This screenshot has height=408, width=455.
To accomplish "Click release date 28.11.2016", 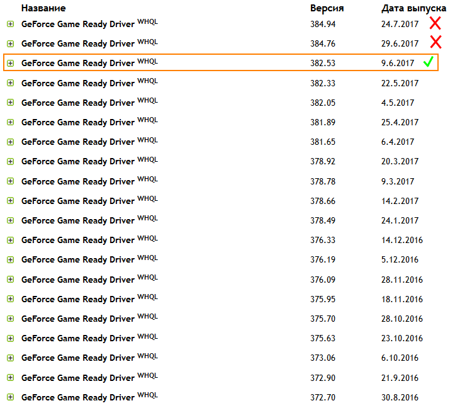I will pos(402,280).
